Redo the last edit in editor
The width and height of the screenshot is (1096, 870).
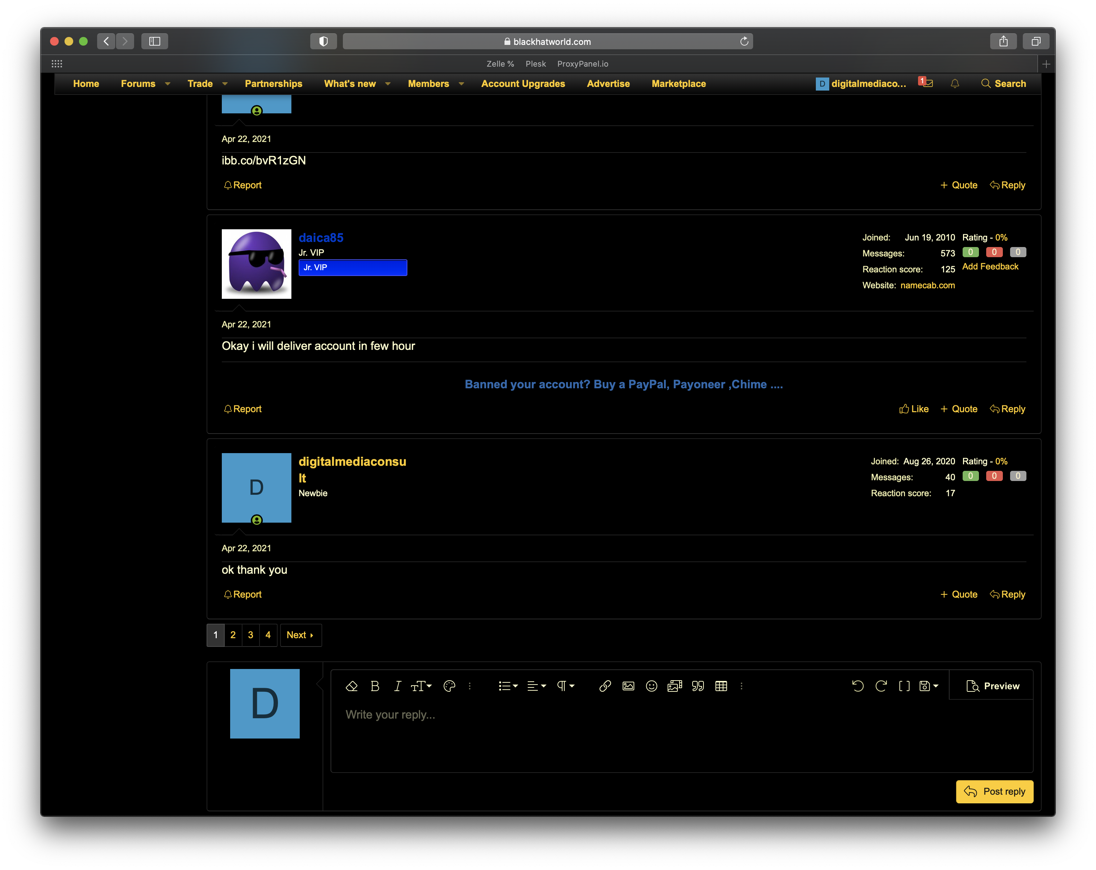pyautogui.click(x=881, y=686)
